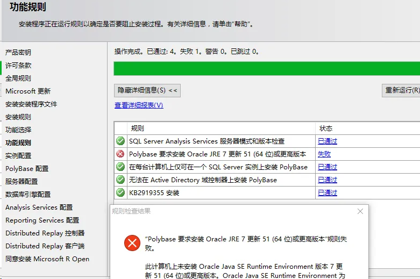The height and width of the screenshot is (279, 420).
Task: Collapse details with 隐藏详细信息 button
Action: [147, 90]
